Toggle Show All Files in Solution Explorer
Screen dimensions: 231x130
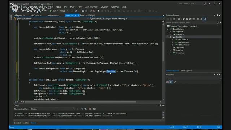(194, 19)
